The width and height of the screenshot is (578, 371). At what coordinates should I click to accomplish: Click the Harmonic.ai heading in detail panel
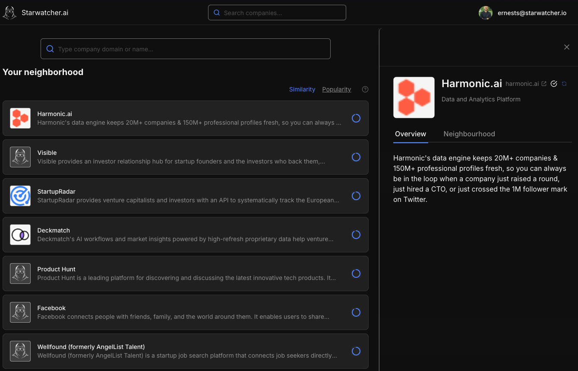point(471,83)
